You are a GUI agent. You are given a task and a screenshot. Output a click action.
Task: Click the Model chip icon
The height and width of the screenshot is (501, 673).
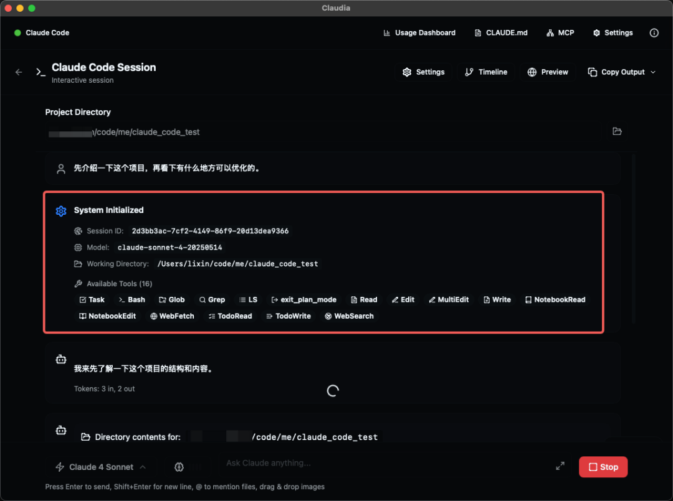click(x=78, y=247)
